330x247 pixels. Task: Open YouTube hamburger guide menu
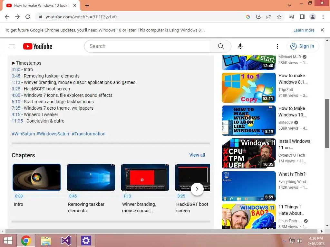tap(12, 46)
